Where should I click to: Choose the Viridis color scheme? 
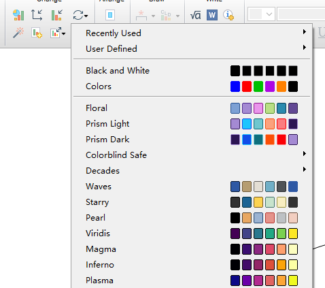pos(192,234)
